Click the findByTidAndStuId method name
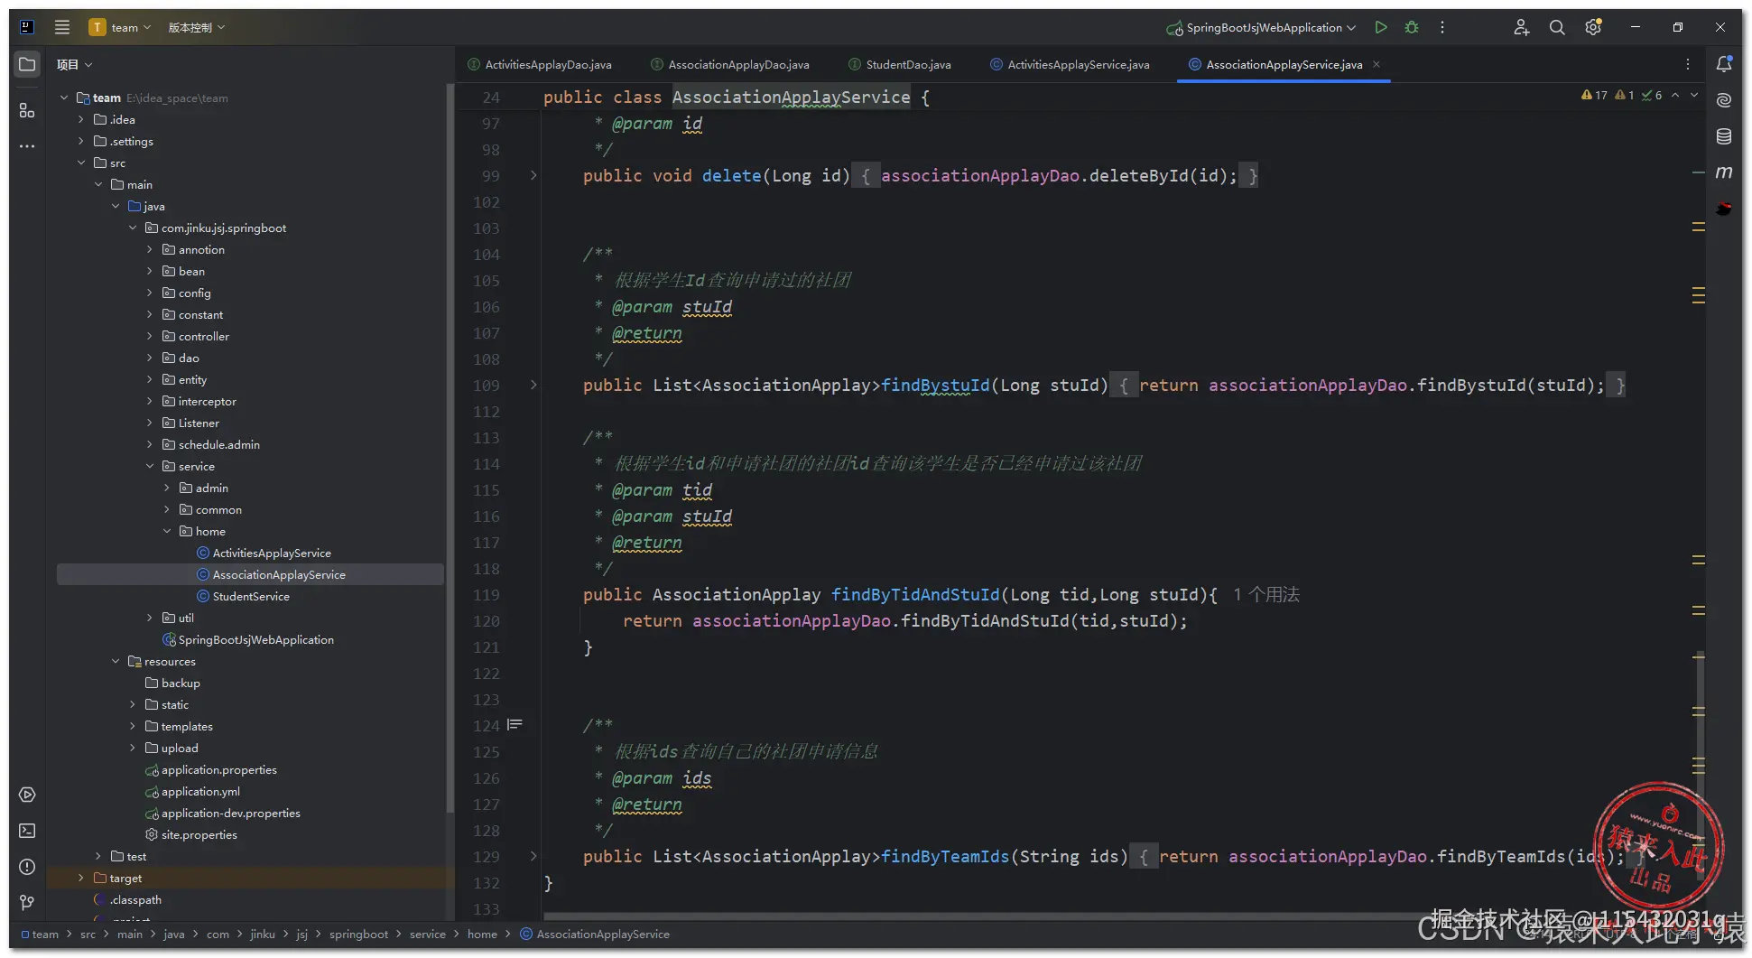This screenshot has height=958, width=1752. (x=915, y=594)
